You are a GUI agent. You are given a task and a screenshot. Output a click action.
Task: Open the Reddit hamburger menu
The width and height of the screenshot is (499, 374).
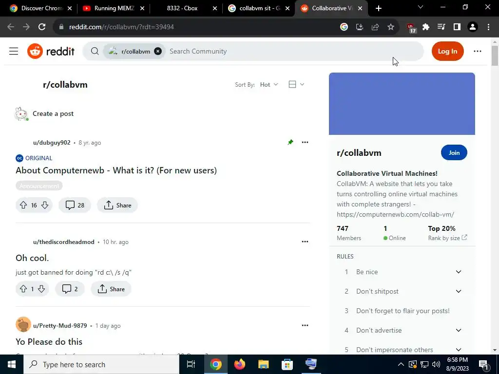point(14,51)
